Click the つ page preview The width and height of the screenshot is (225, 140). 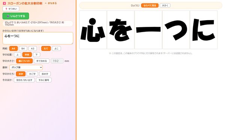[x=176, y=30]
